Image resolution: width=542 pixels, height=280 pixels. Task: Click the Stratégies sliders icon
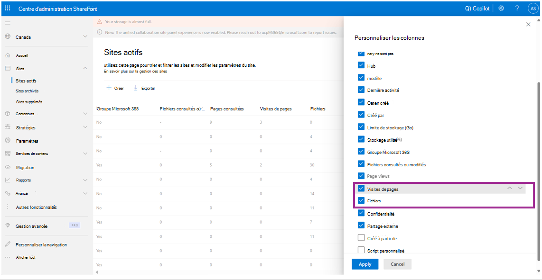tap(8, 127)
